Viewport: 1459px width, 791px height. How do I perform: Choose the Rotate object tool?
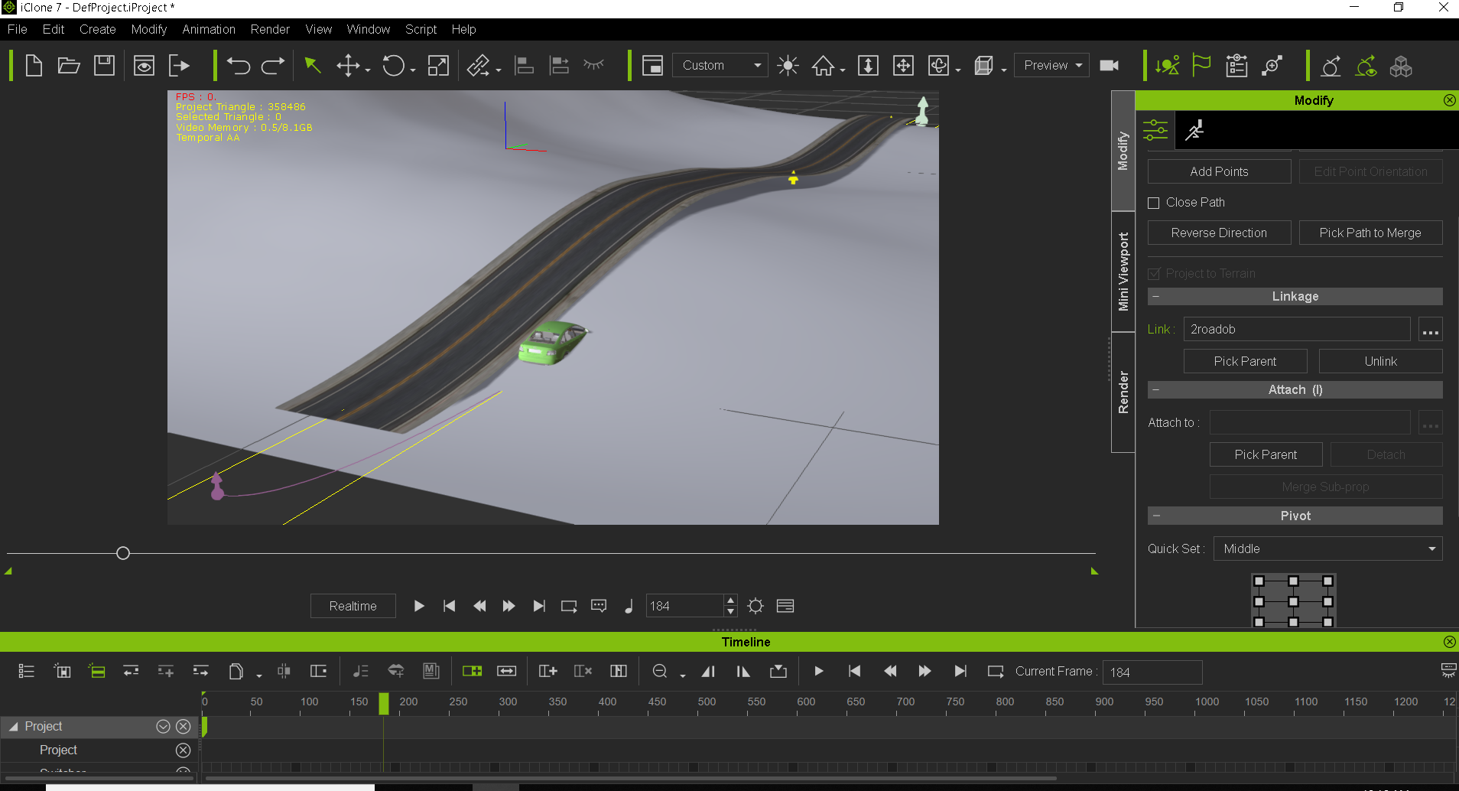[x=393, y=66]
